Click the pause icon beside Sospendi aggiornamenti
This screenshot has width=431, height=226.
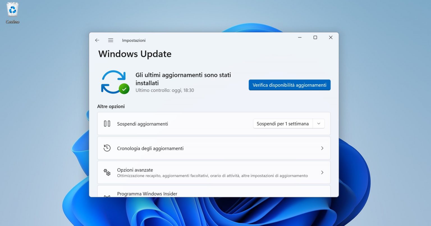[x=107, y=124]
